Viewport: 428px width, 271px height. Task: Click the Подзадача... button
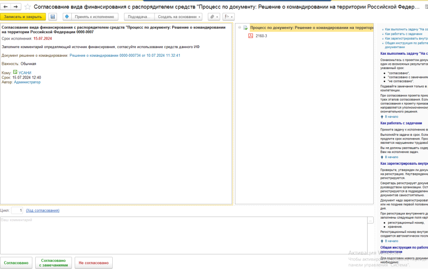tap(139, 17)
